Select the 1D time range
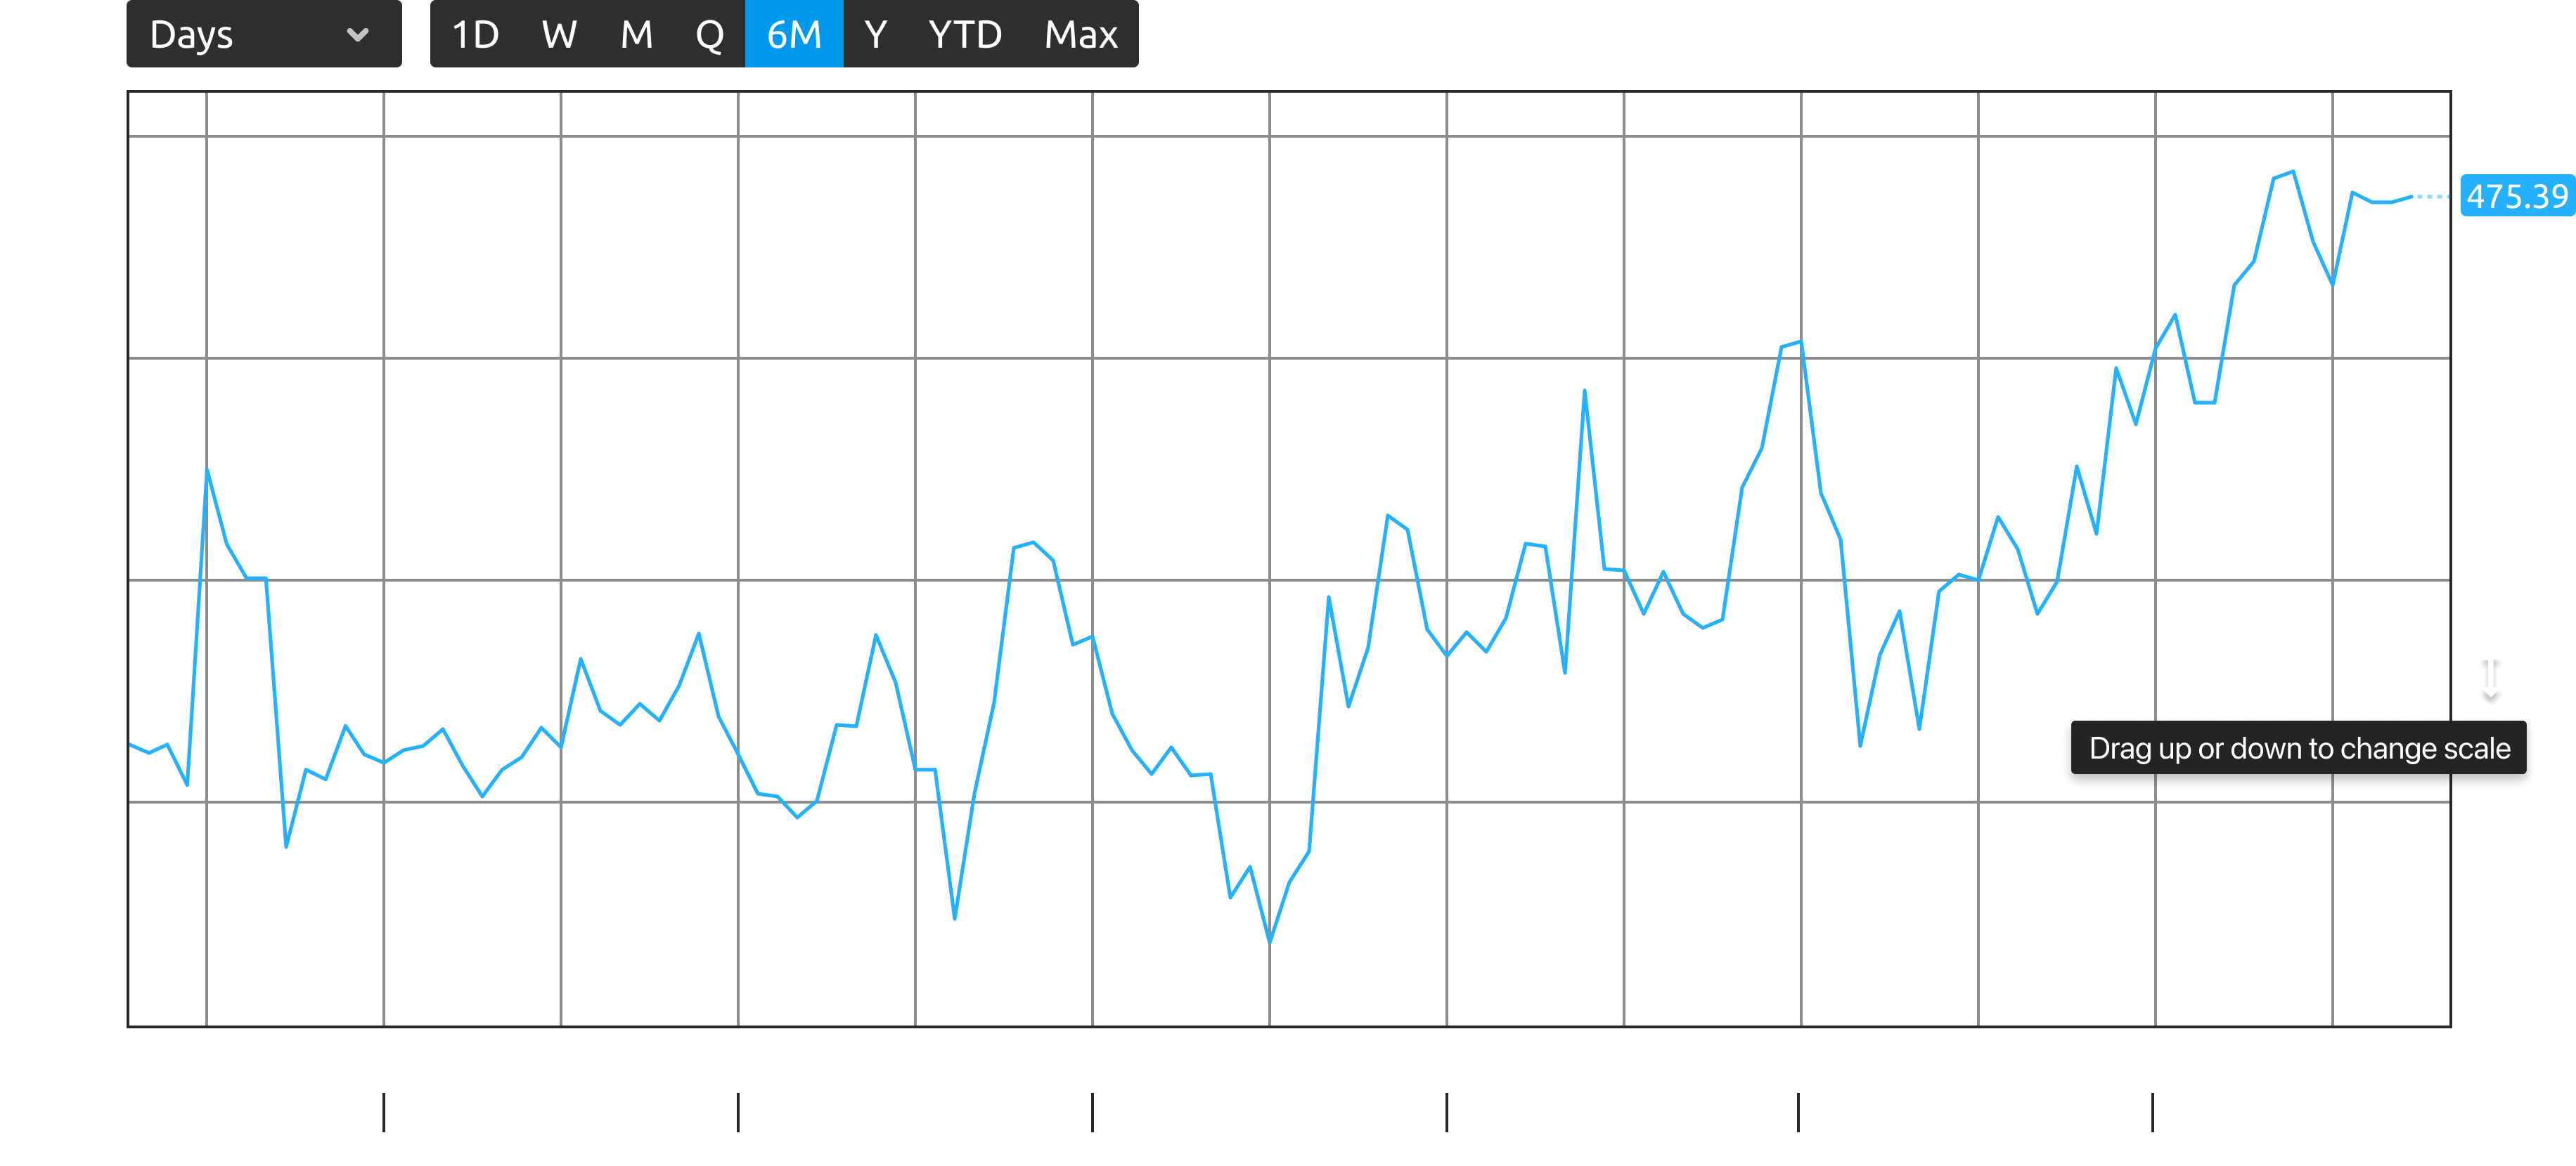Image resolution: width=2576 pixels, height=1166 pixels. coord(475,35)
